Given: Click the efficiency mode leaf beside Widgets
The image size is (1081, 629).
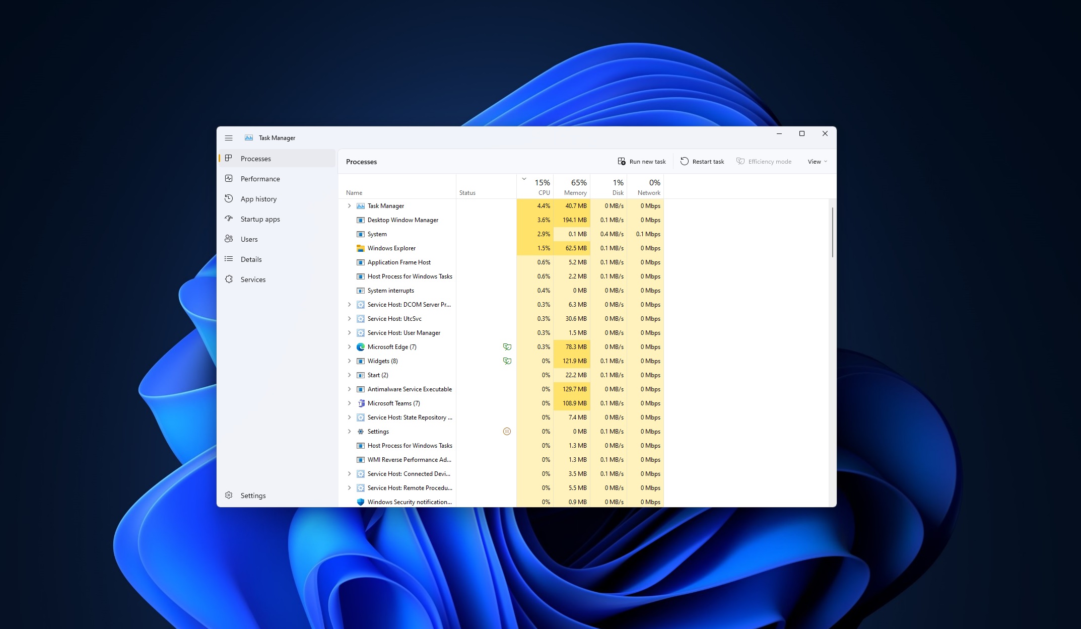Looking at the screenshot, I should pos(507,361).
